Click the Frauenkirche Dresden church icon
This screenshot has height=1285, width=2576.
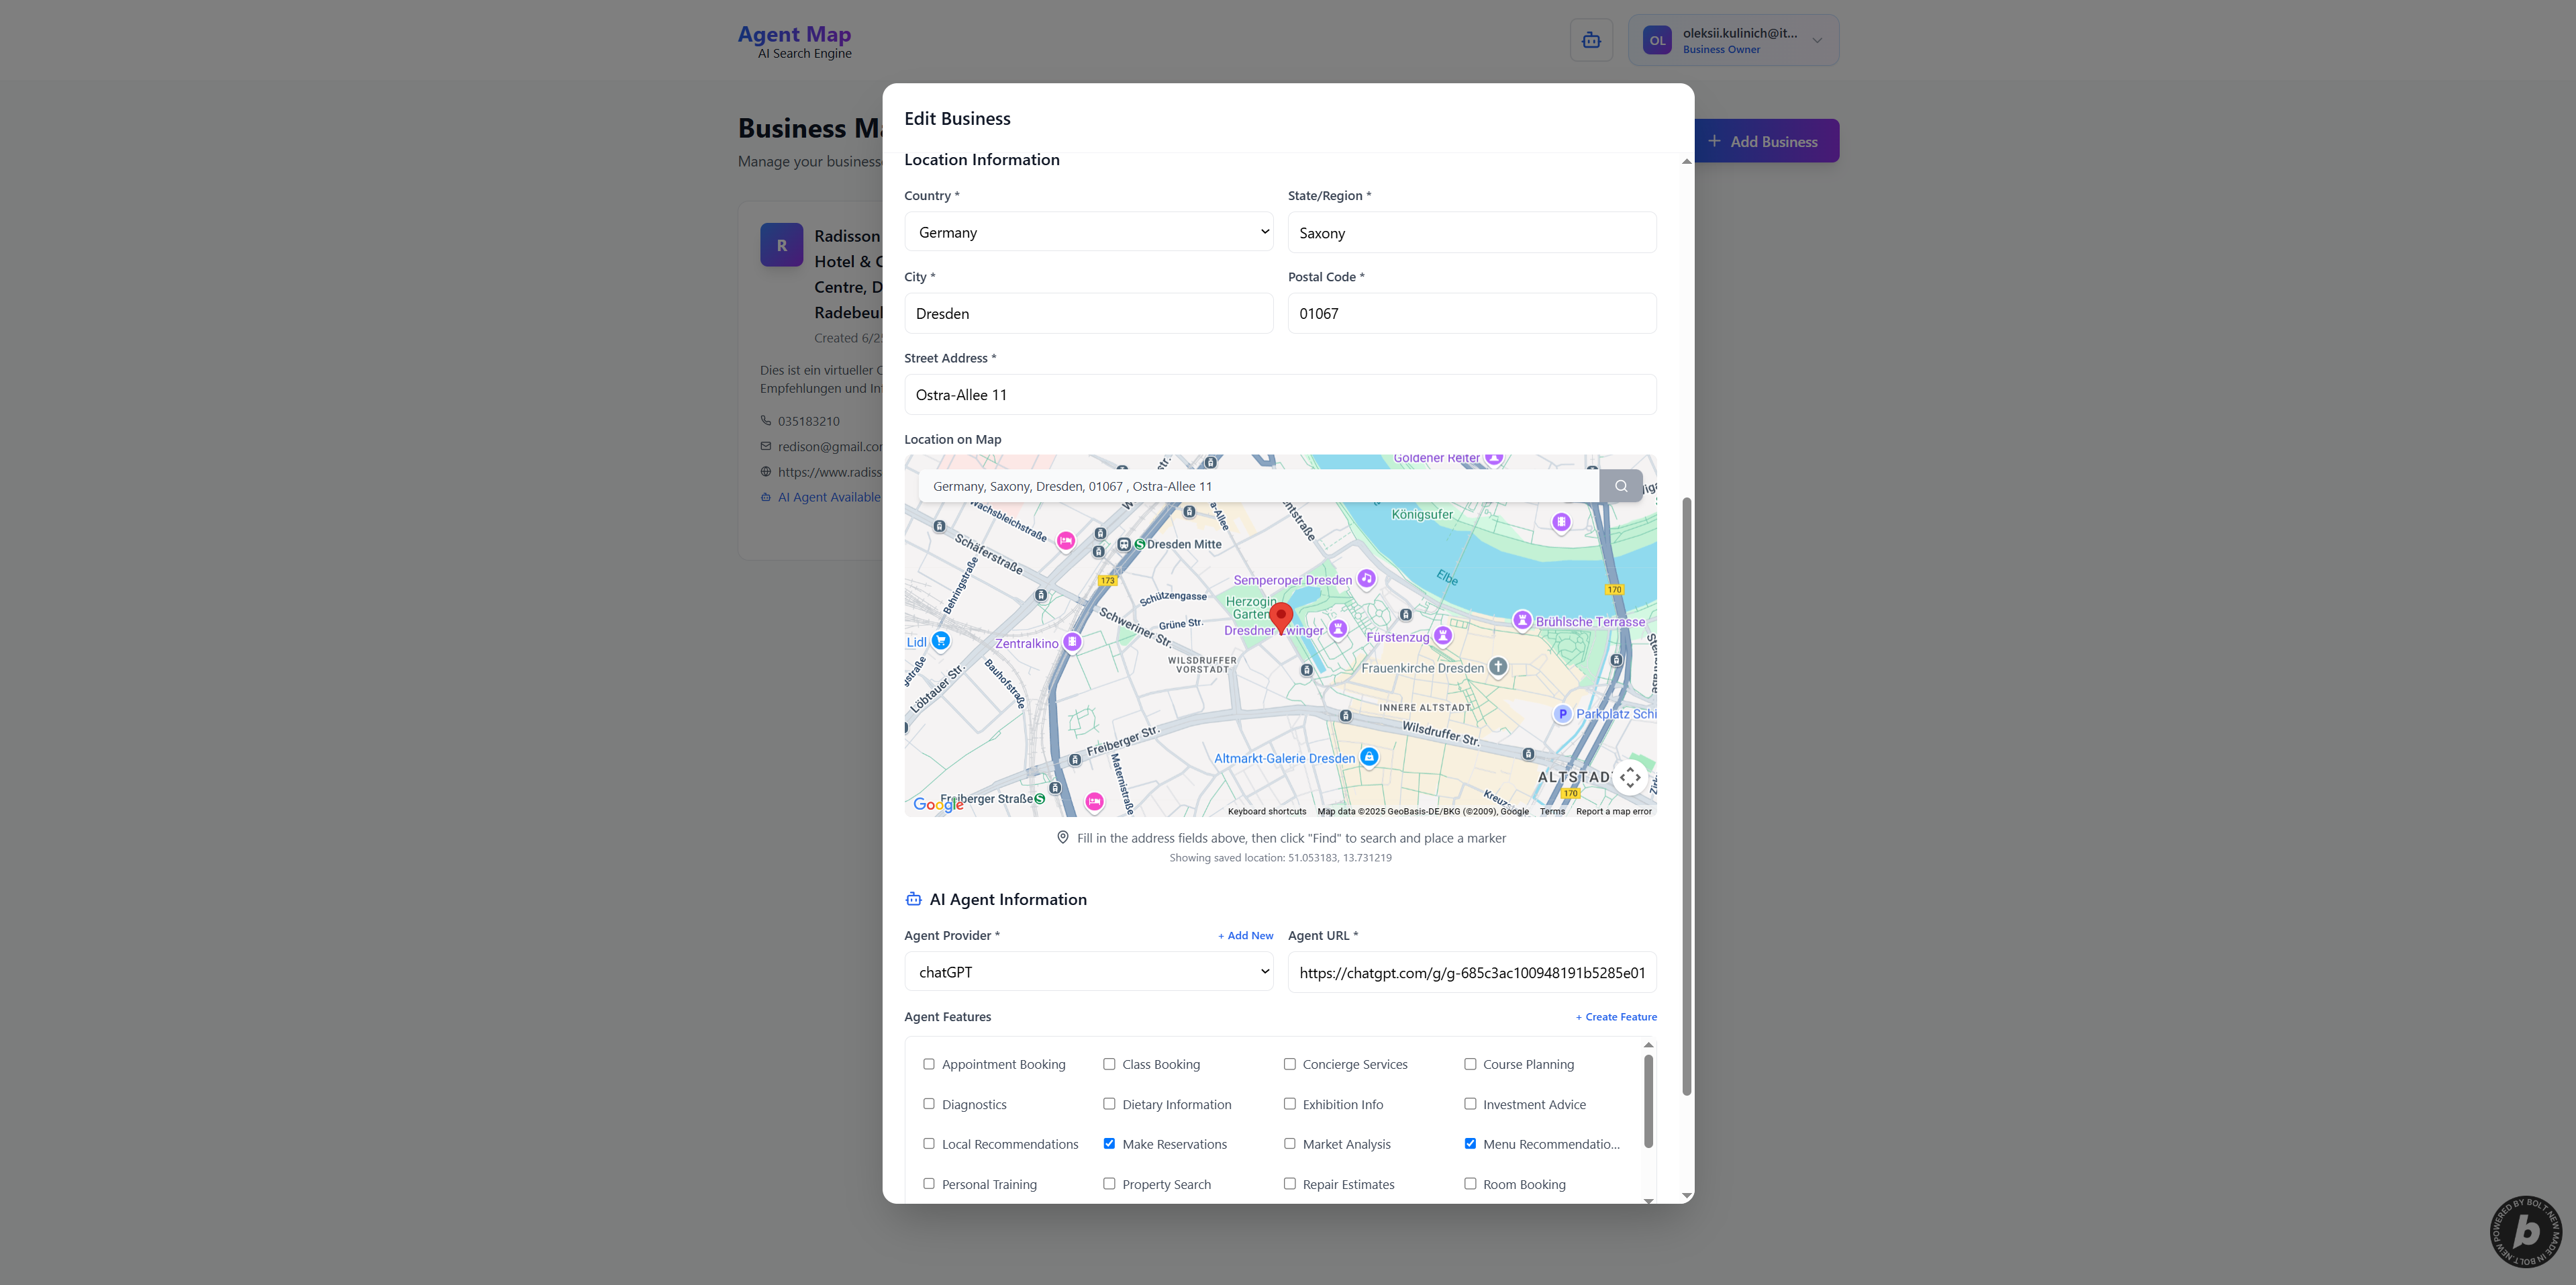point(1498,667)
